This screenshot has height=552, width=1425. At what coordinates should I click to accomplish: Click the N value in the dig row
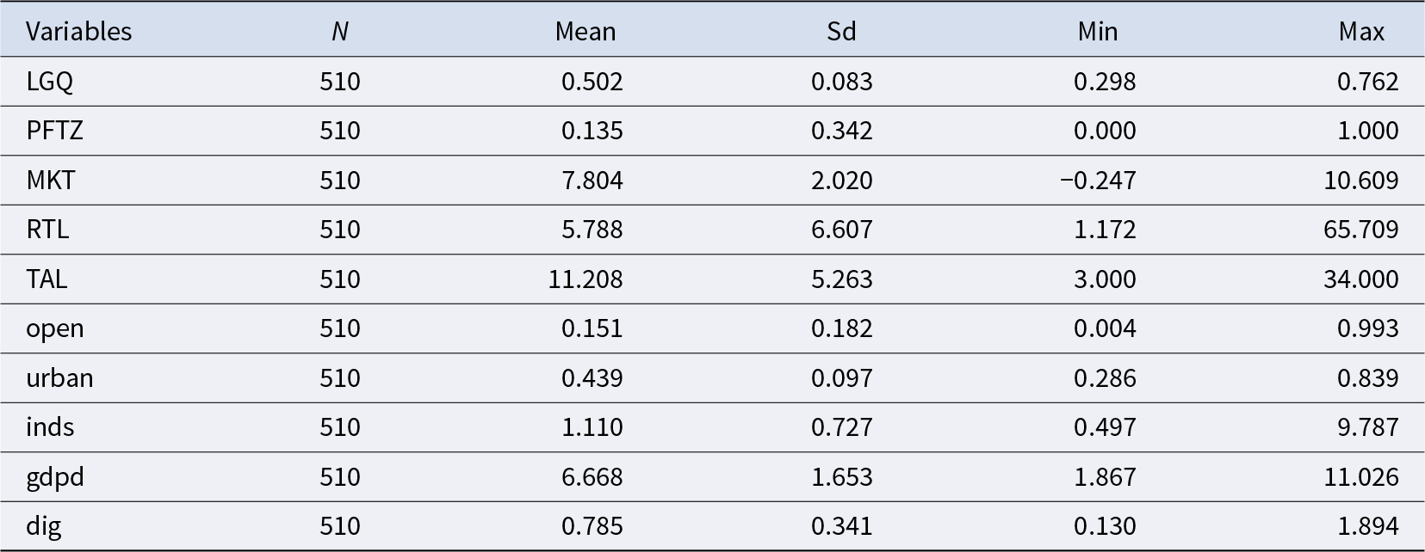pos(339,526)
